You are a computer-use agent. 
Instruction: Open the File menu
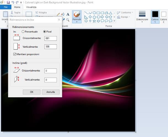pyautogui.click(x=6, y=7)
